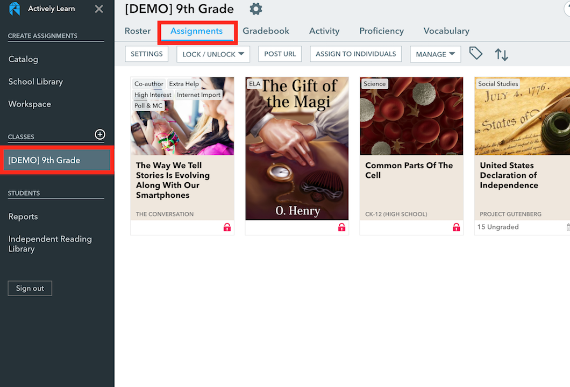The height and width of the screenshot is (387, 570).
Task: Click the sort arrows icon
Action: coord(501,54)
